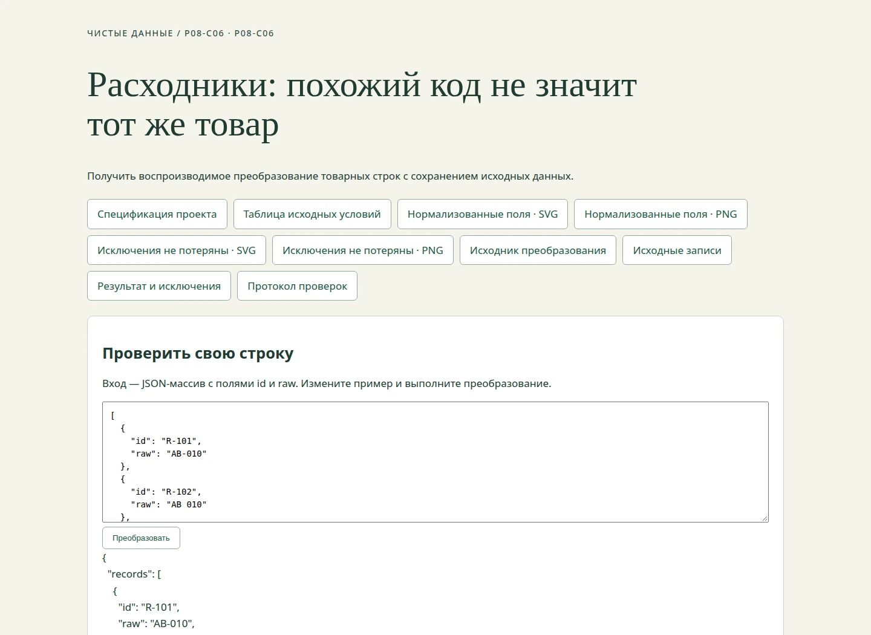This screenshot has width=871, height=635.
Task: Open Результат и исключения link
Action: click(159, 286)
